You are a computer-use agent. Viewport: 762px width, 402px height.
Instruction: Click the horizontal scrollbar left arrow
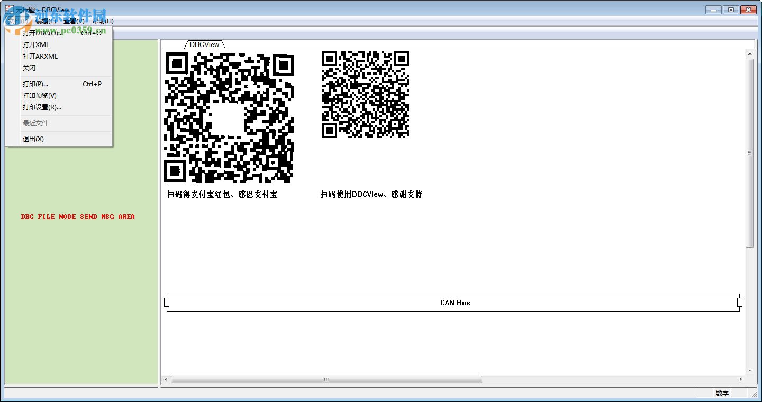[x=165, y=379]
